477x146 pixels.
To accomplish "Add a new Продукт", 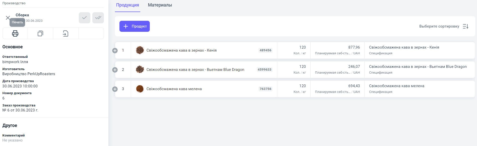I will tap(134, 26).
